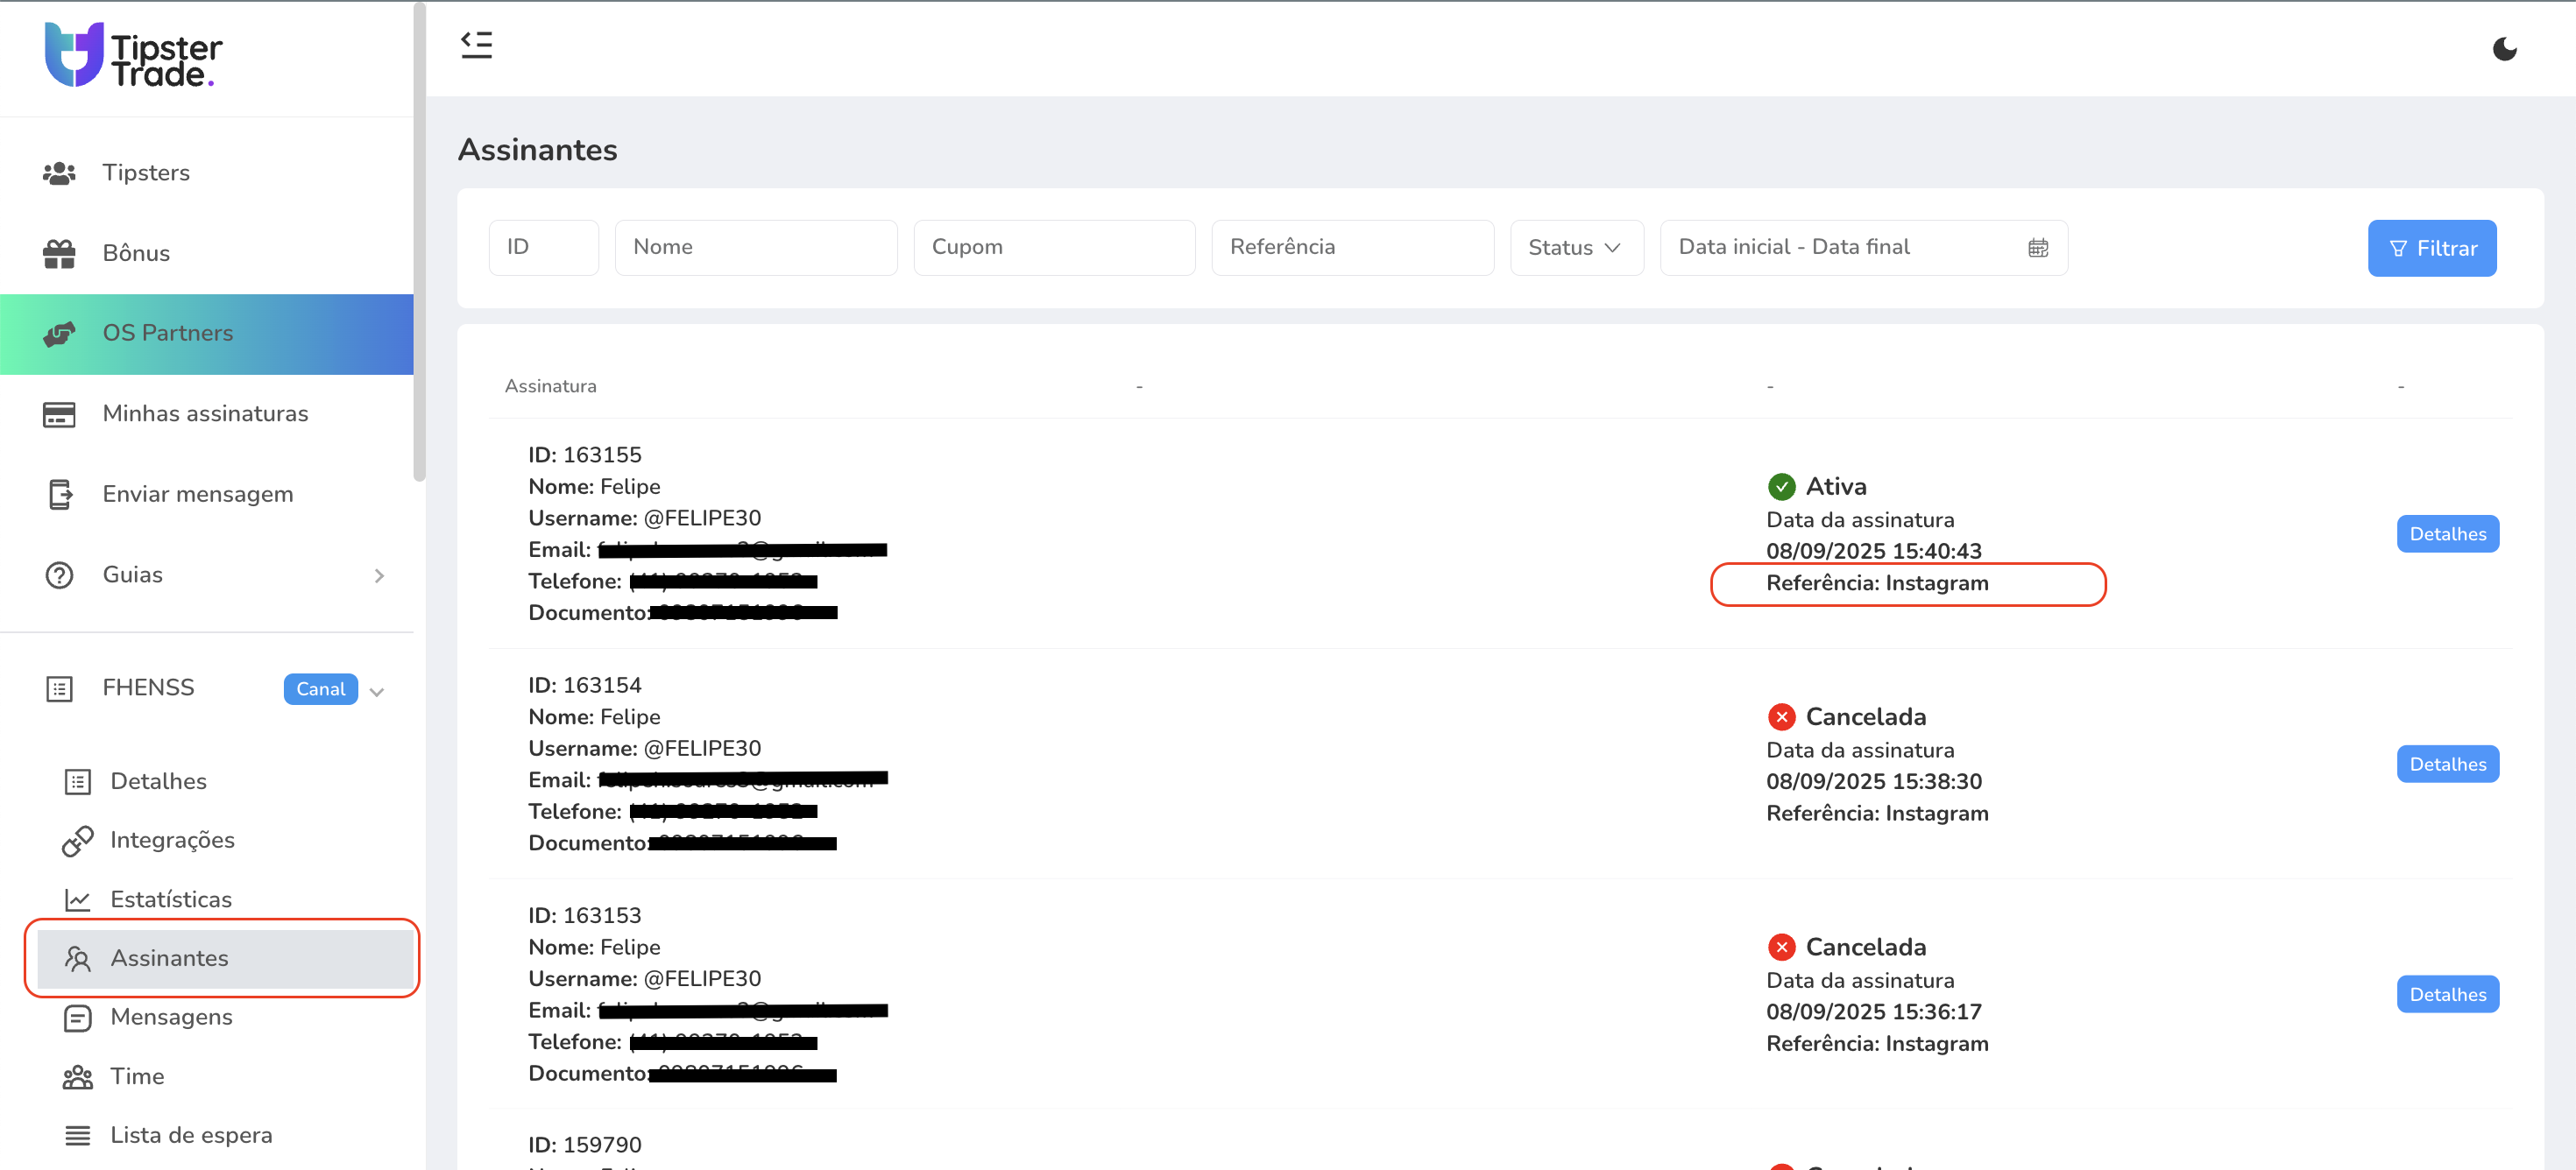Click the date 08/09/2025 15:36:17
The image size is (2576, 1170).
1873,1012
